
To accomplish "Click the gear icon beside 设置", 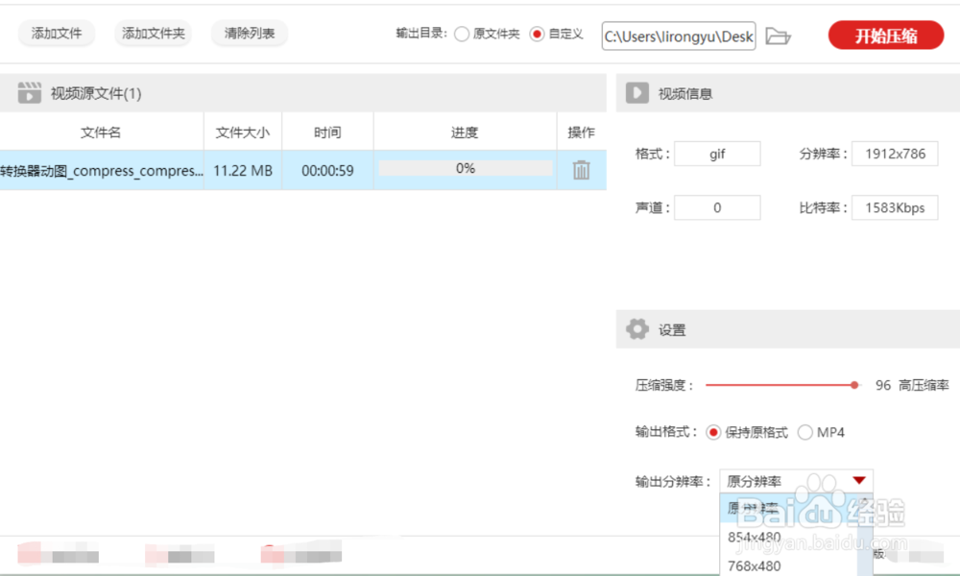I will [x=636, y=328].
